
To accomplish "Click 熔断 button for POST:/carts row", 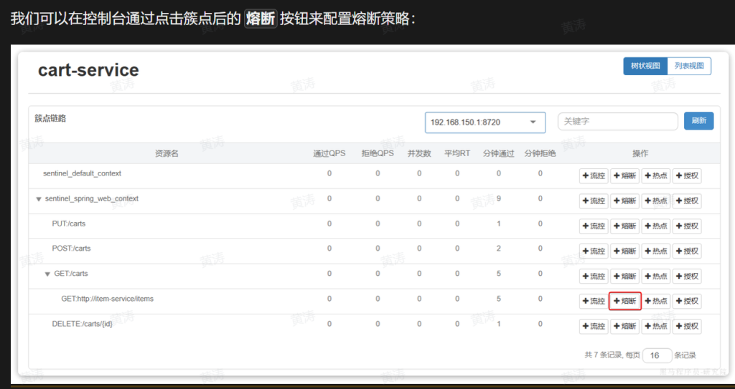I will click(624, 251).
